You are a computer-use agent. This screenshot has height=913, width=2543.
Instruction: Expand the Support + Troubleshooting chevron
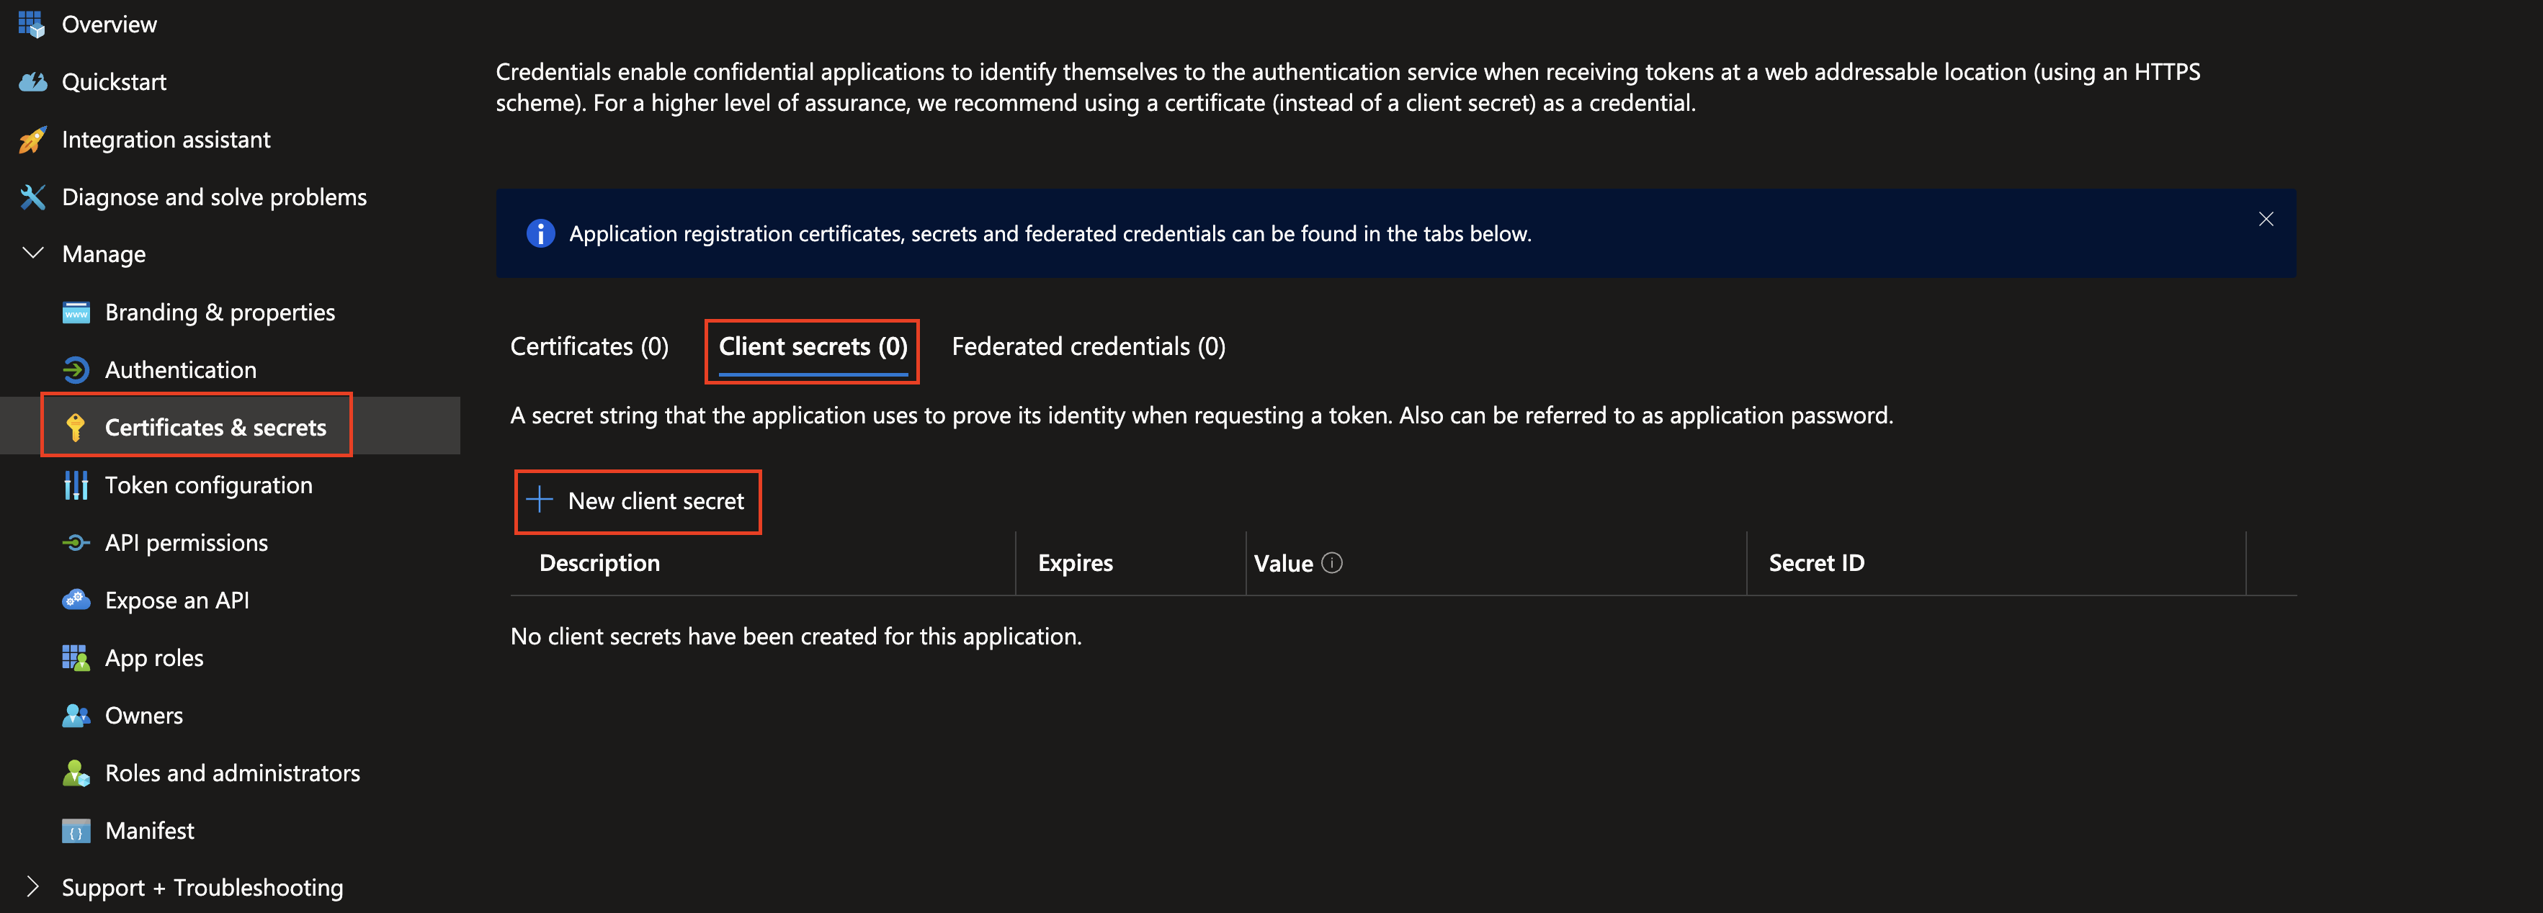32,886
